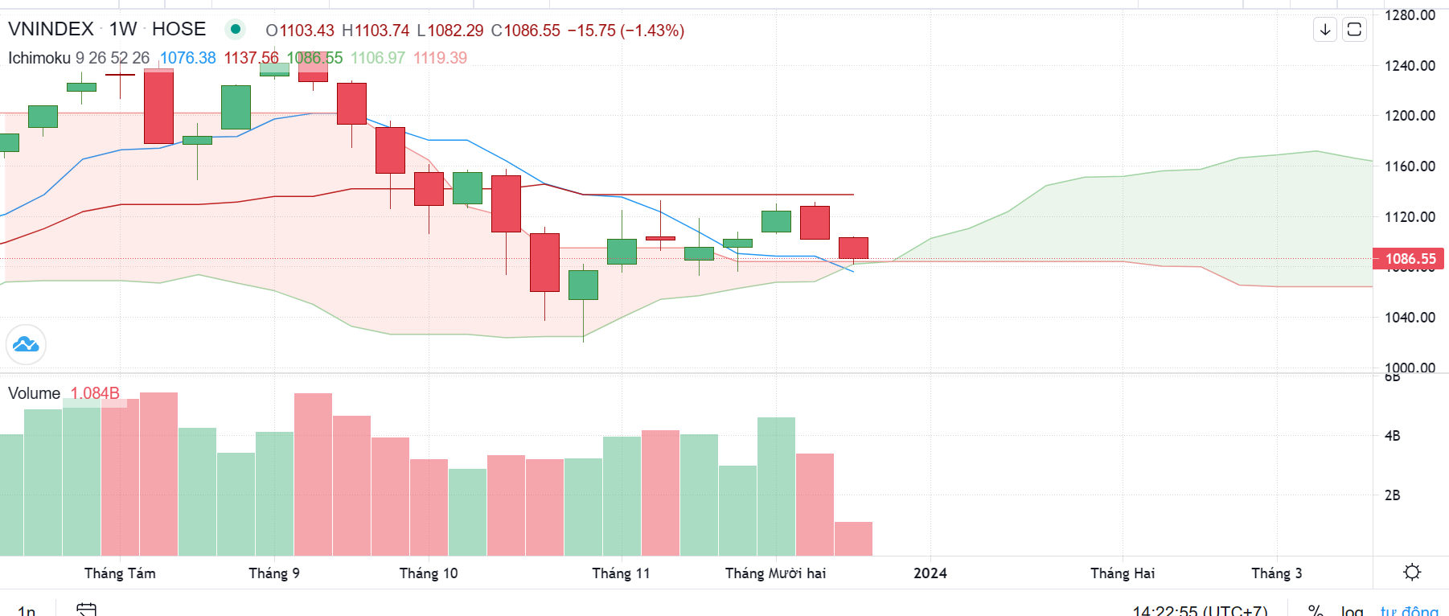
Task: Open chart settings gear on time axis
Action: (1411, 573)
